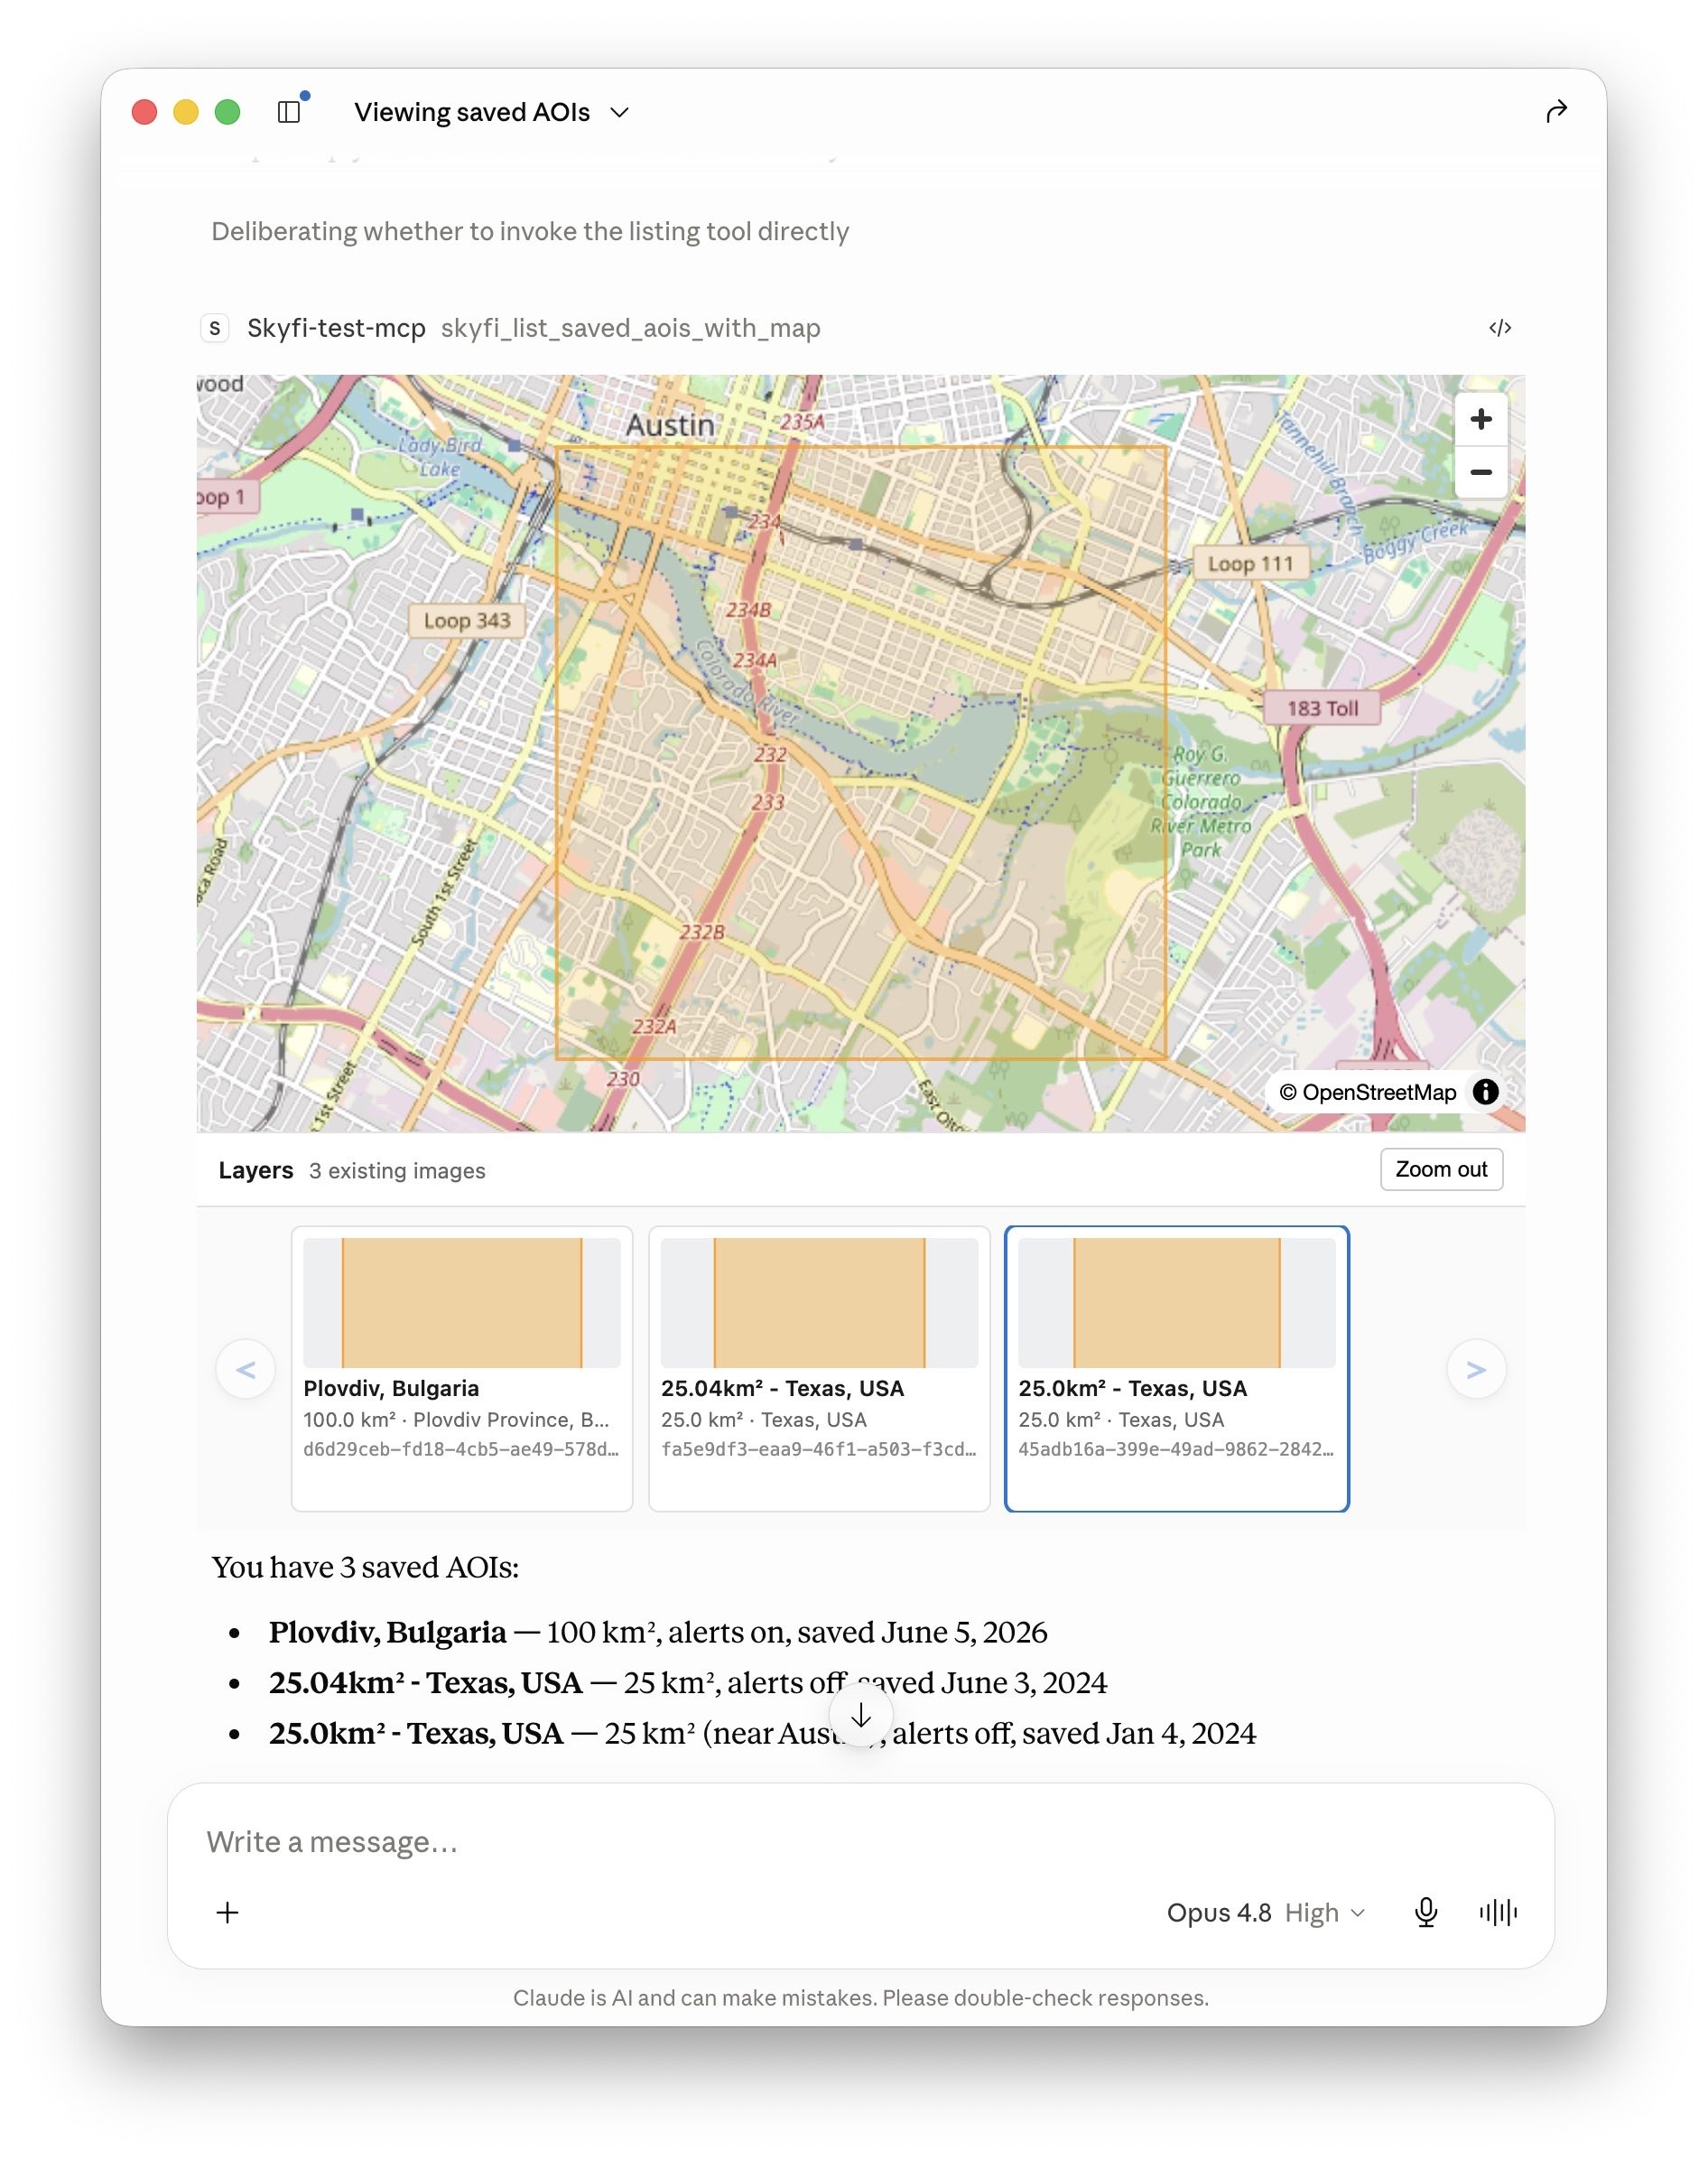1708x2160 pixels.
Task: Click the skyfi_list_saved_aois_with_map tool name
Action: [630, 328]
